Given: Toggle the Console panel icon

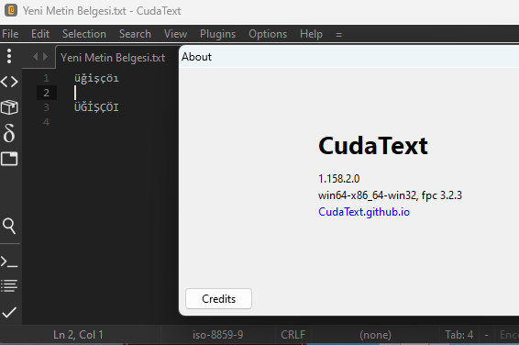Looking at the screenshot, I should pos(9,262).
